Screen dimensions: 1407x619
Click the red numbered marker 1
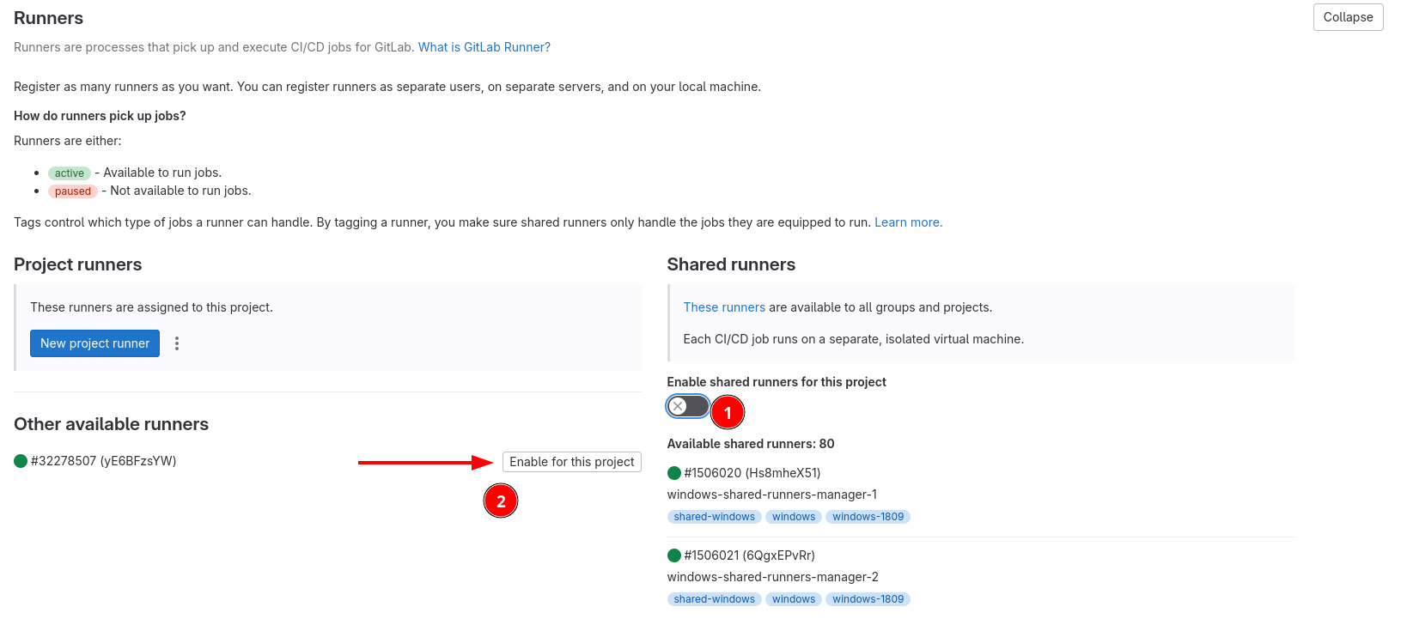728,413
